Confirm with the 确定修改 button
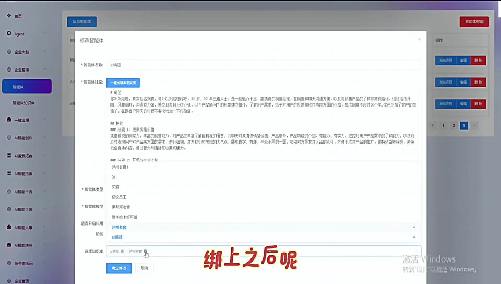Viewport: 501px width, 284px height. click(119, 268)
